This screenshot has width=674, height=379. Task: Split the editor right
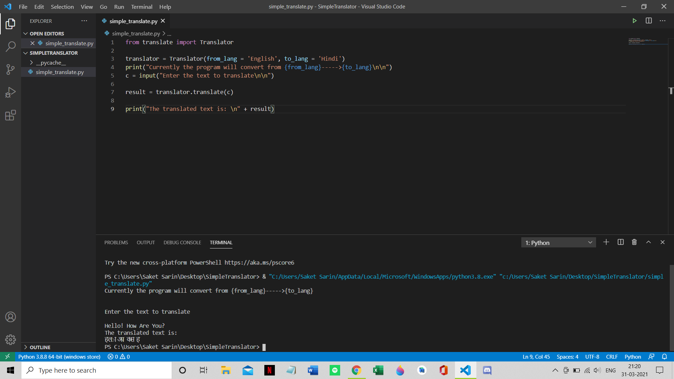pyautogui.click(x=649, y=21)
